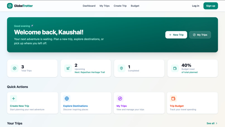Click the Upcoming airplane icon
Viewport: 225px width, 127px height.
click(x=68, y=68)
